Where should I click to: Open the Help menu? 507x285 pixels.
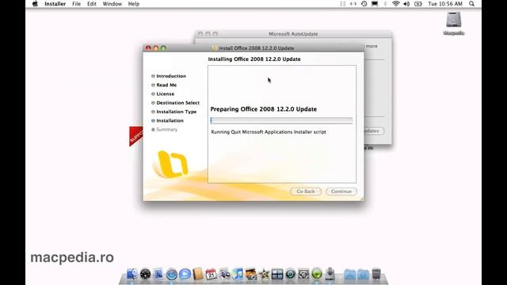[x=134, y=4]
